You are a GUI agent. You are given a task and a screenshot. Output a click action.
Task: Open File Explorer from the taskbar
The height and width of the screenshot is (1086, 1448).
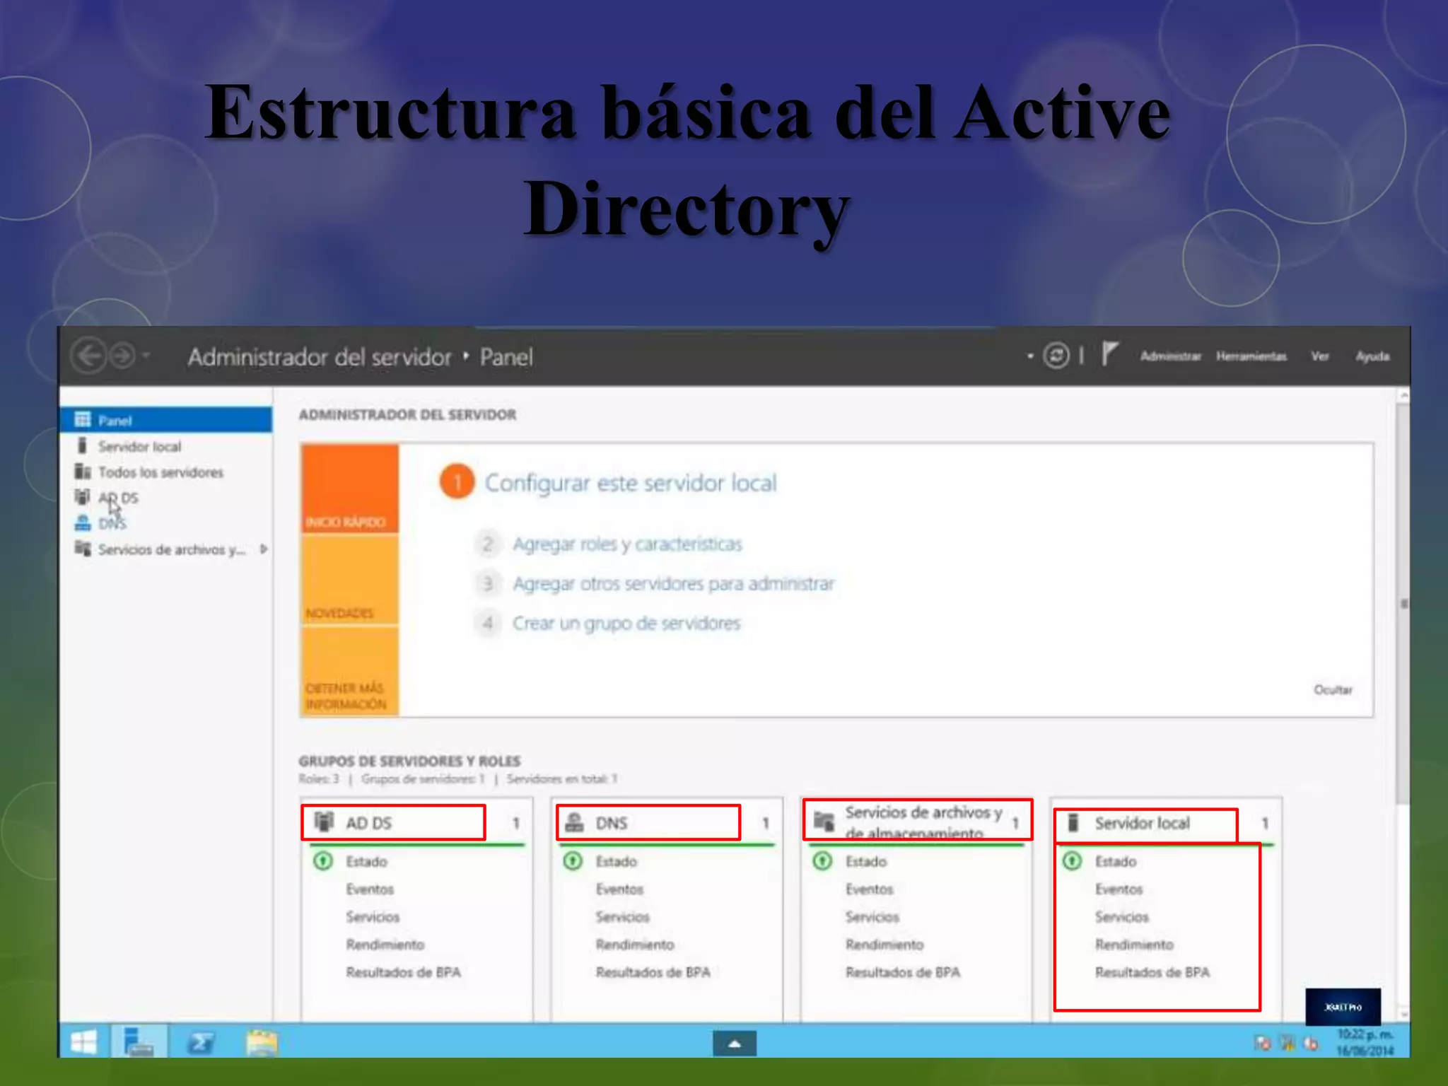(262, 1042)
